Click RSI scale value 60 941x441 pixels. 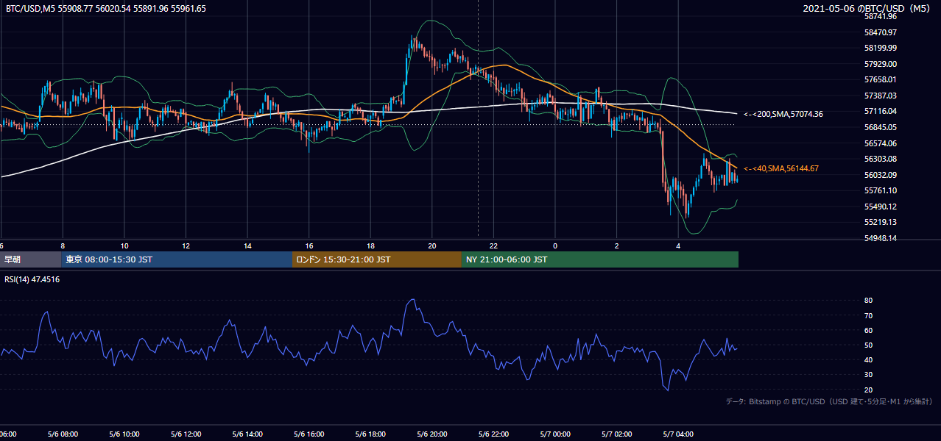pos(869,330)
